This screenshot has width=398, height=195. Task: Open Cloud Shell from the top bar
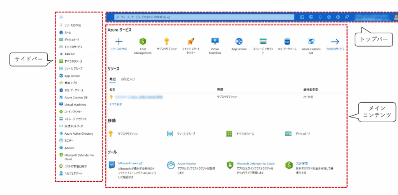[x=302, y=17]
